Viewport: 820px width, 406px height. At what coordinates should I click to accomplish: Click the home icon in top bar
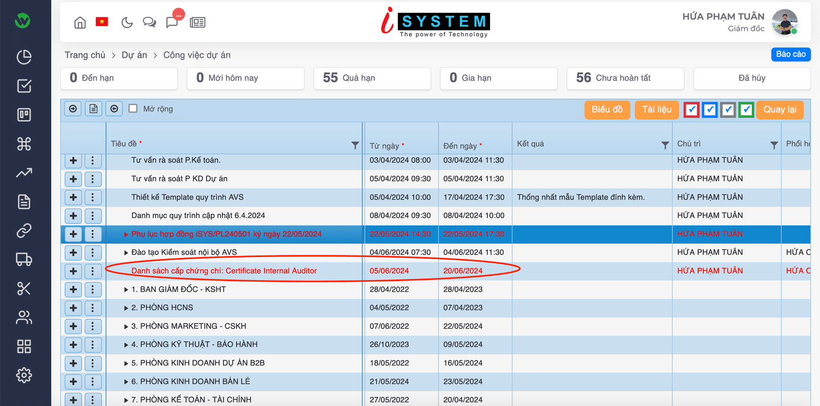80,23
